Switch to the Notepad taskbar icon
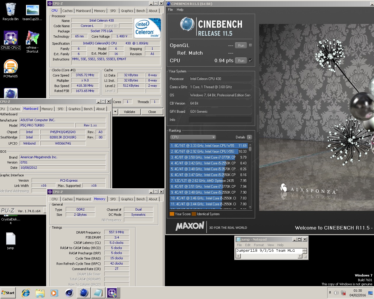The width and height of the screenshot is (374, 299). (x=98, y=293)
